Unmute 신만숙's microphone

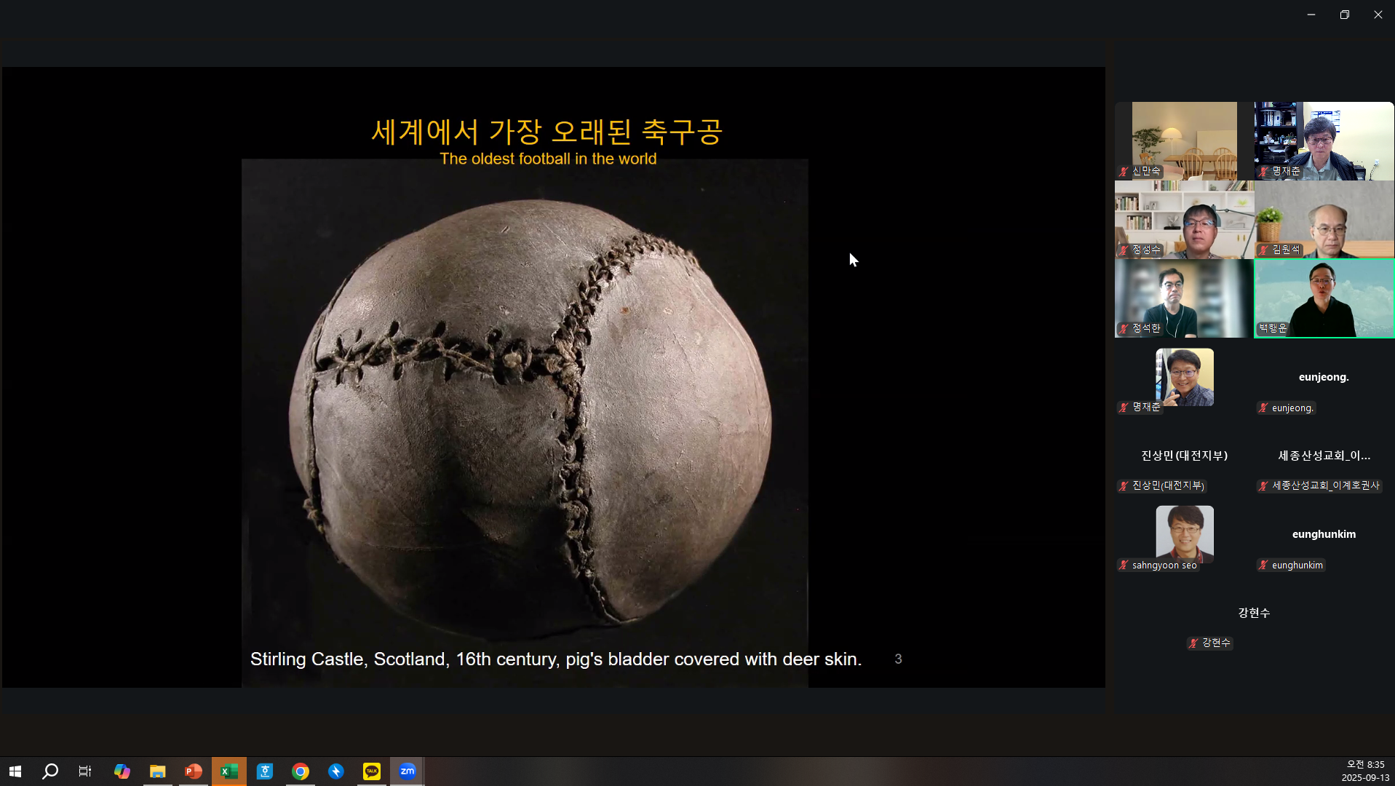[1123, 172]
